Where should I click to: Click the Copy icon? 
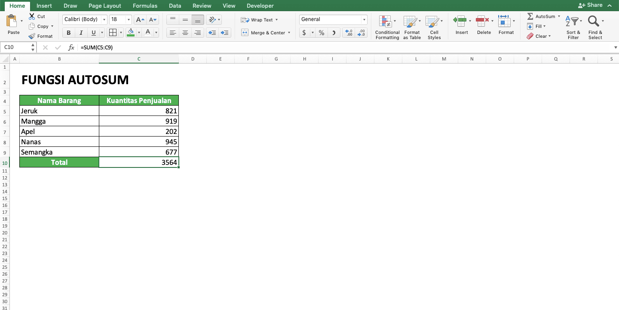32,26
